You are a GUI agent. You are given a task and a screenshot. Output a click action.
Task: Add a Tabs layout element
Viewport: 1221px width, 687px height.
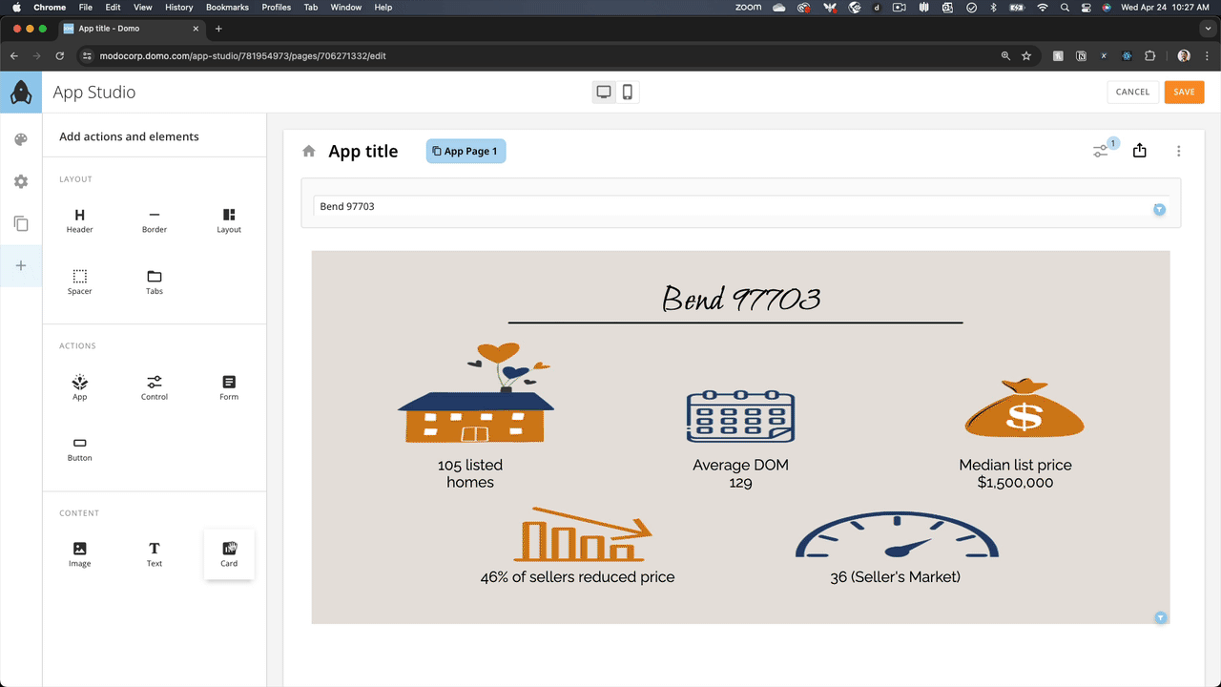tap(154, 281)
